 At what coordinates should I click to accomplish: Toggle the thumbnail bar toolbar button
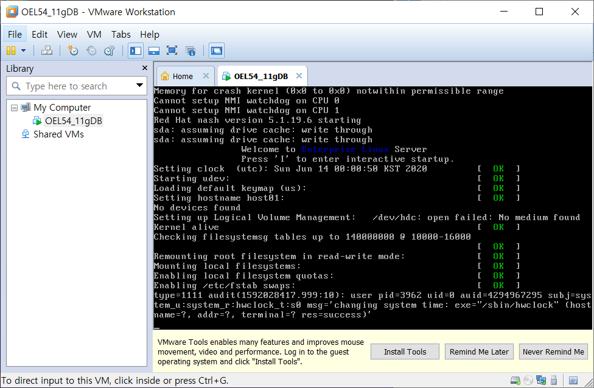154,50
